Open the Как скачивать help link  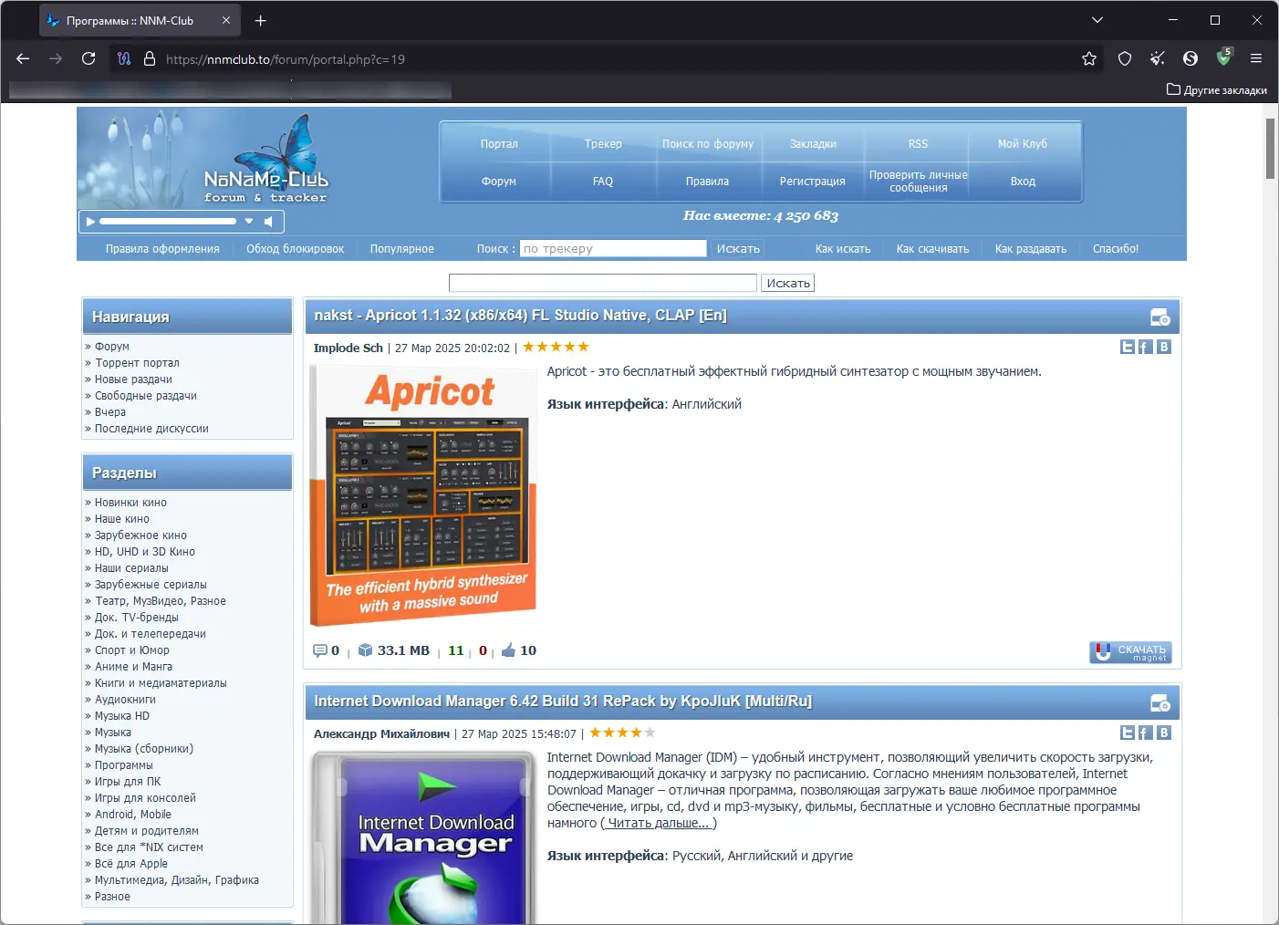pos(932,249)
